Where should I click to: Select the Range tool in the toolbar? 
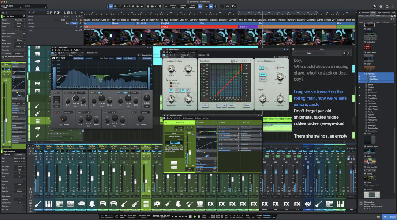(115, 7)
